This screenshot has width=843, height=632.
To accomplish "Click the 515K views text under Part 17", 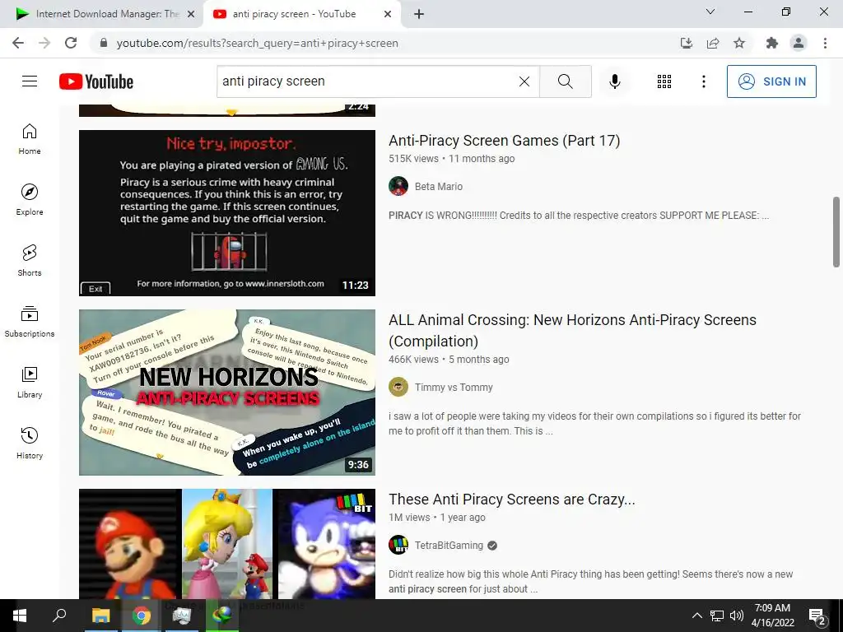I will pyautogui.click(x=413, y=159).
